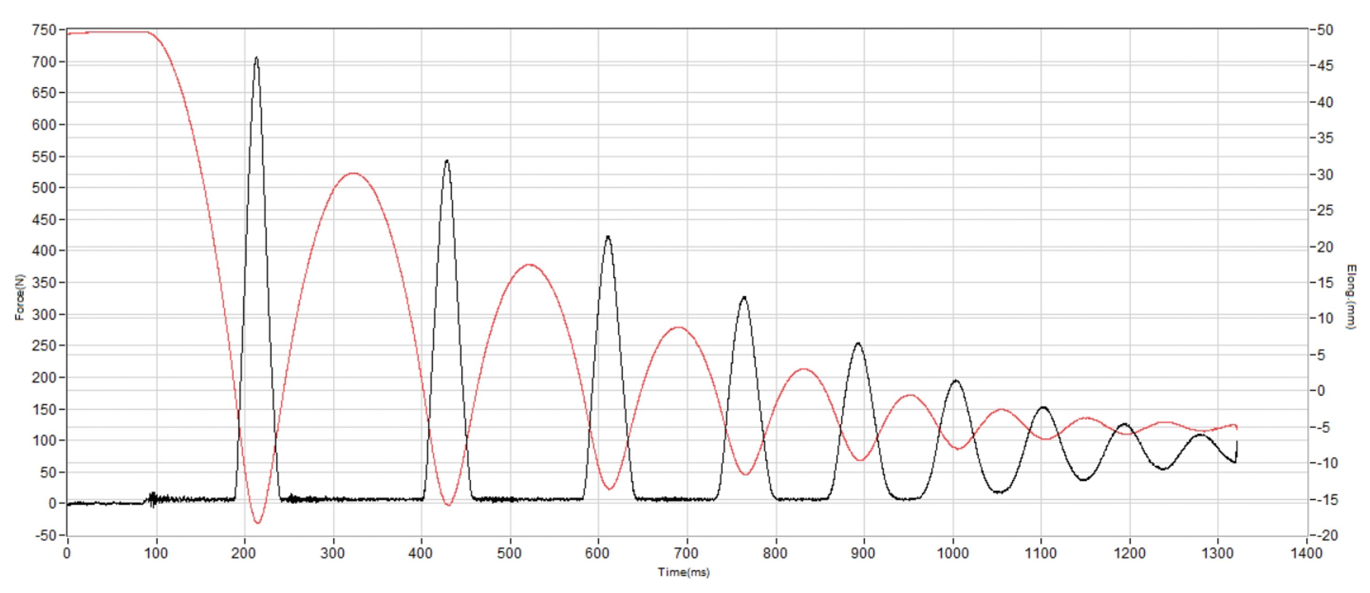Click the red elongation peak near 320 ms
This screenshot has width=1370, height=593.
(353, 174)
